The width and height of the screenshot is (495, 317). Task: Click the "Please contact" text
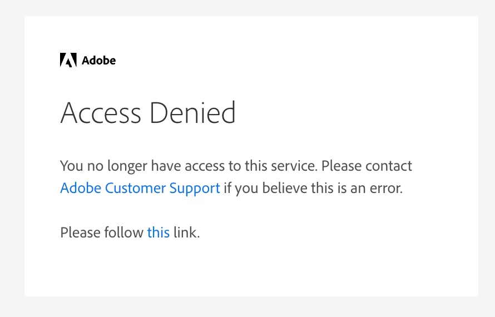(367, 166)
